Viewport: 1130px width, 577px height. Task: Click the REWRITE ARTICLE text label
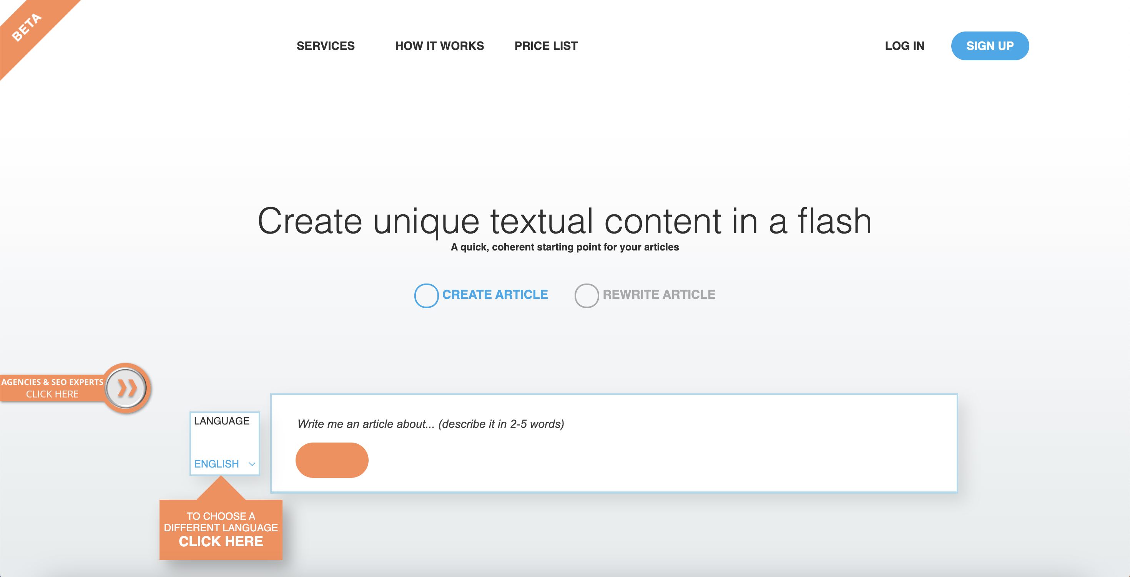pos(658,295)
